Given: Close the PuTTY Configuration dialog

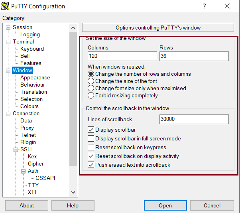Looking at the screenshot, I should point(227,6).
